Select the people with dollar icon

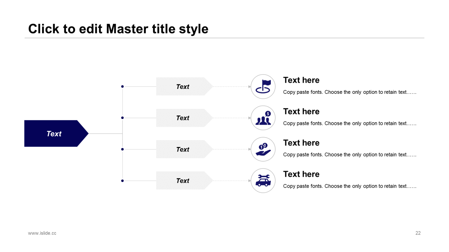tap(263, 118)
